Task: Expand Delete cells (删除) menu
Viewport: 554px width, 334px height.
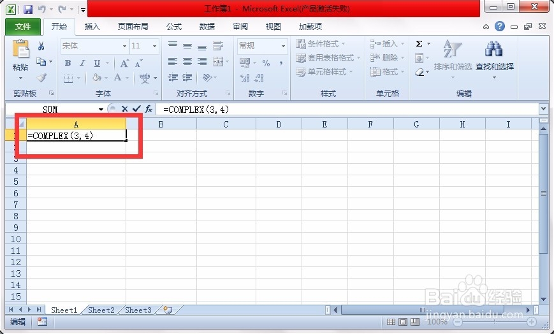Action: [402, 58]
